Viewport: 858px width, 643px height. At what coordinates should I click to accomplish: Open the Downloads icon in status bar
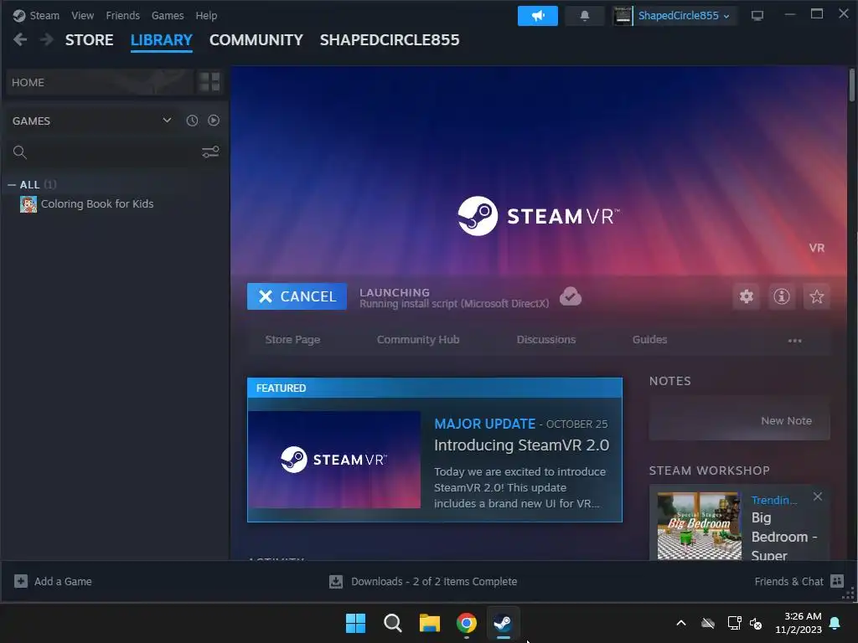click(336, 581)
